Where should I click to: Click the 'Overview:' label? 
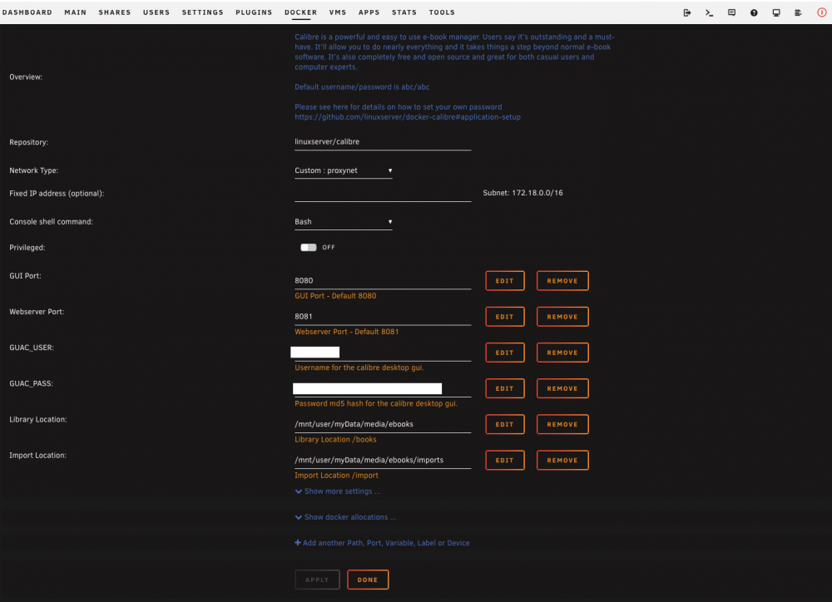point(26,76)
